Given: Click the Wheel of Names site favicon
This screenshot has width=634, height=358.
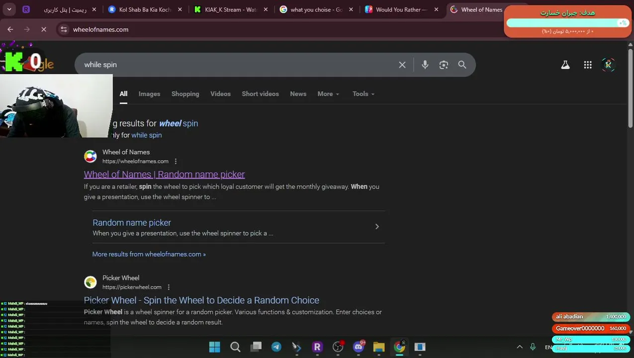Looking at the screenshot, I should tap(90, 156).
